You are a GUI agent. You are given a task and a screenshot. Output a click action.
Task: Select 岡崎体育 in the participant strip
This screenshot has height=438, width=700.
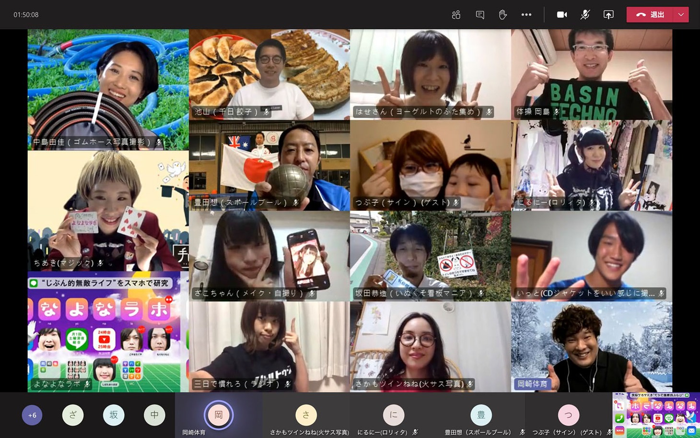[x=219, y=415]
